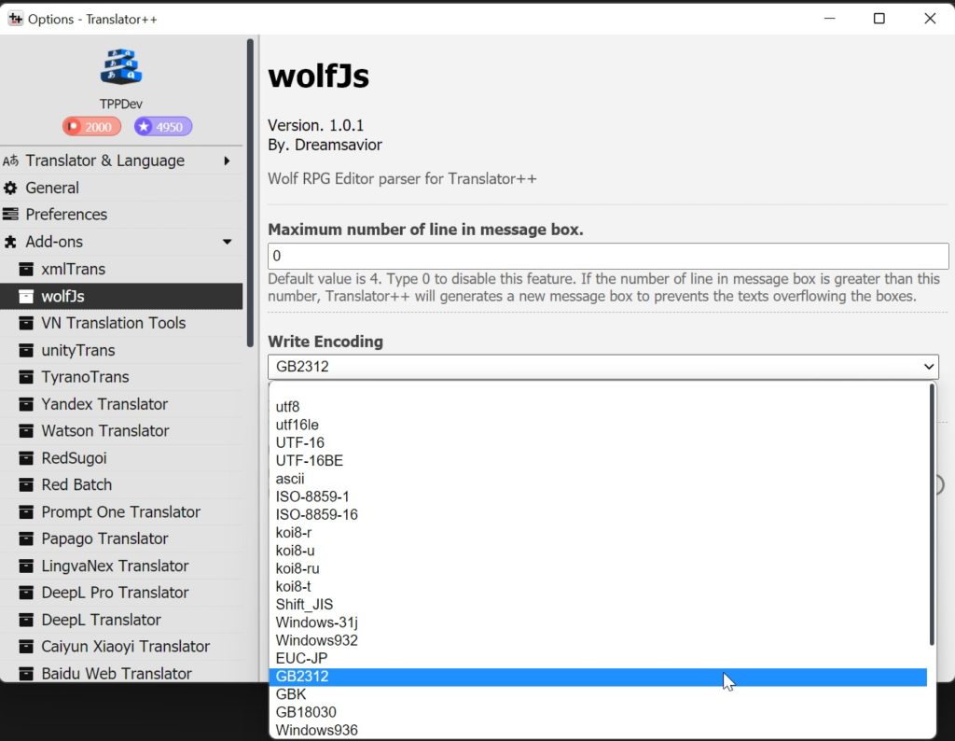This screenshot has height=741, width=955.
Task: Click the Preferences list icon
Action: tap(10, 215)
